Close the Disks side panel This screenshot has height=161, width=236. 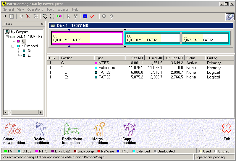coord(42,24)
